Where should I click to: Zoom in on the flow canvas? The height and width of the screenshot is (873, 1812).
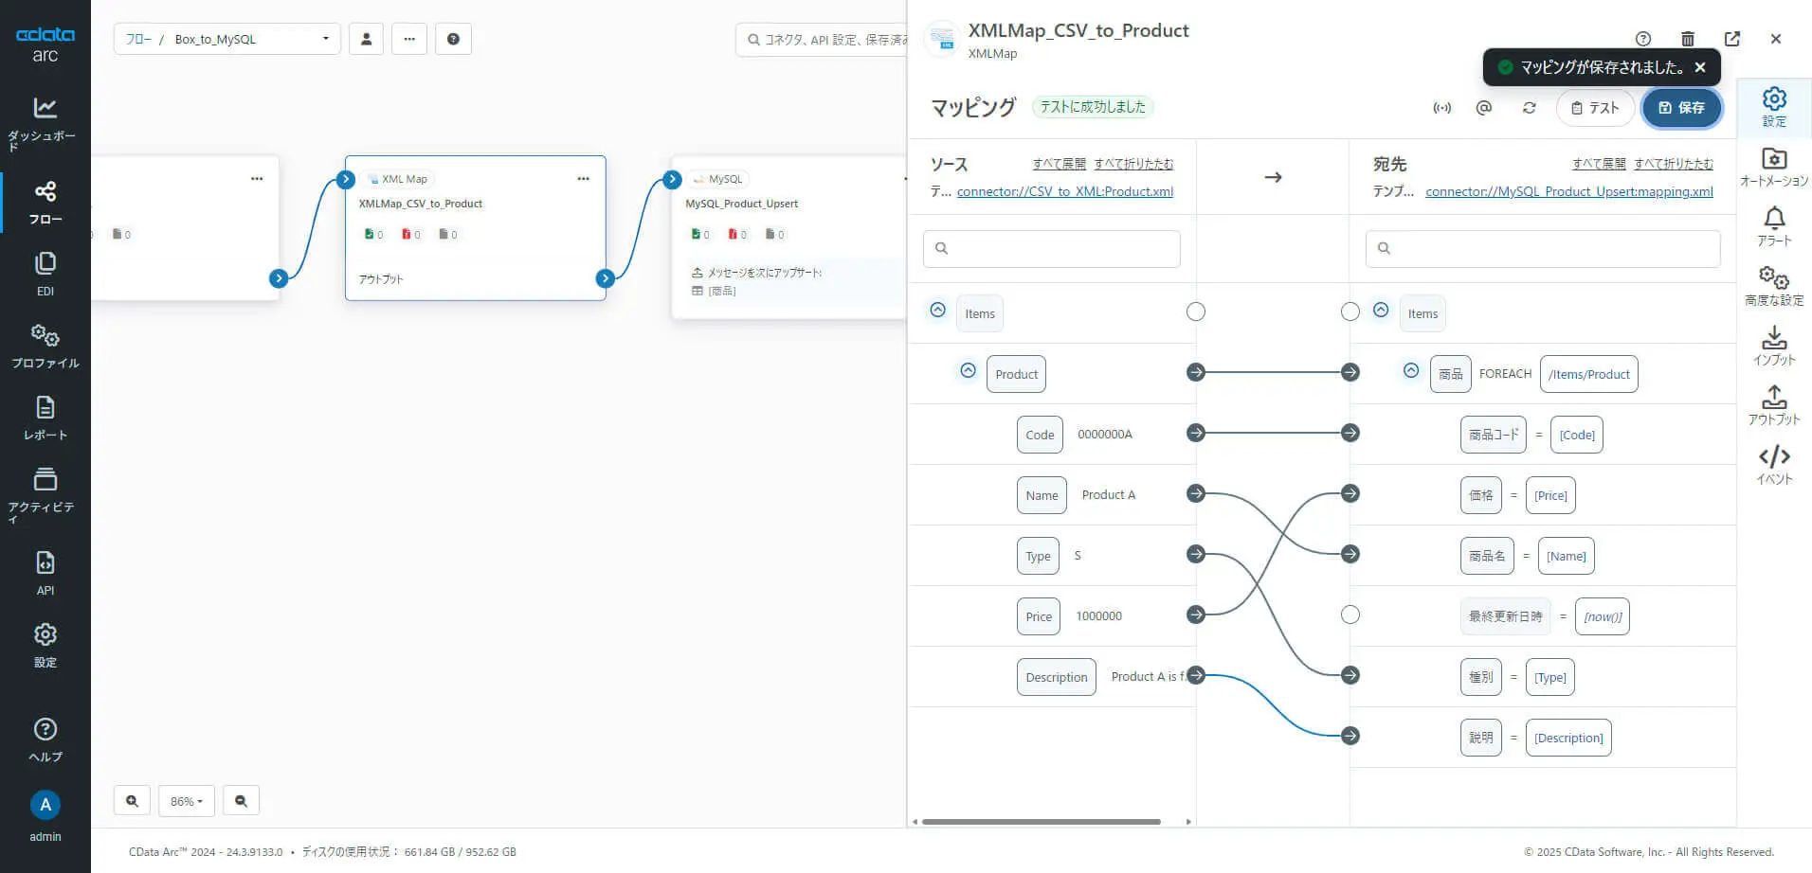click(132, 801)
